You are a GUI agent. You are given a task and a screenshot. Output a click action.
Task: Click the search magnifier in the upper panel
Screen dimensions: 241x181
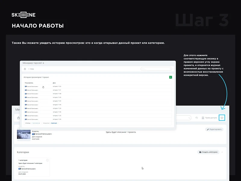pos(170,69)
